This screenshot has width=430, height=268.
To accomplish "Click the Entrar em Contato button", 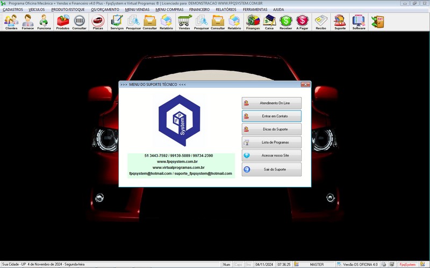I will (271, 116).
